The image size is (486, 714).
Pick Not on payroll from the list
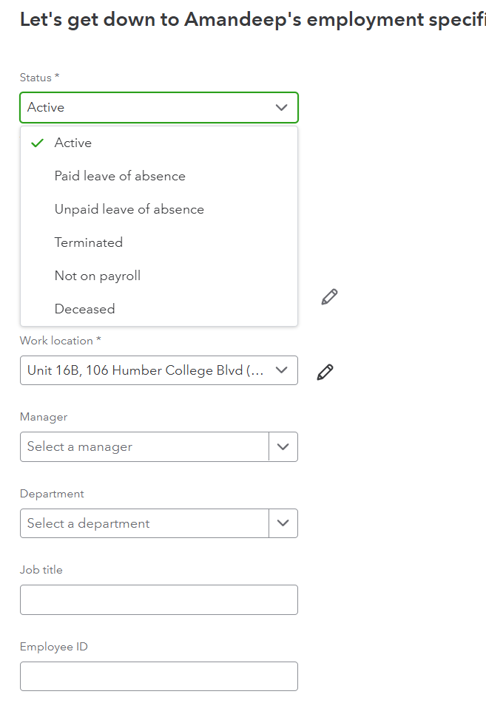[97, 276]
